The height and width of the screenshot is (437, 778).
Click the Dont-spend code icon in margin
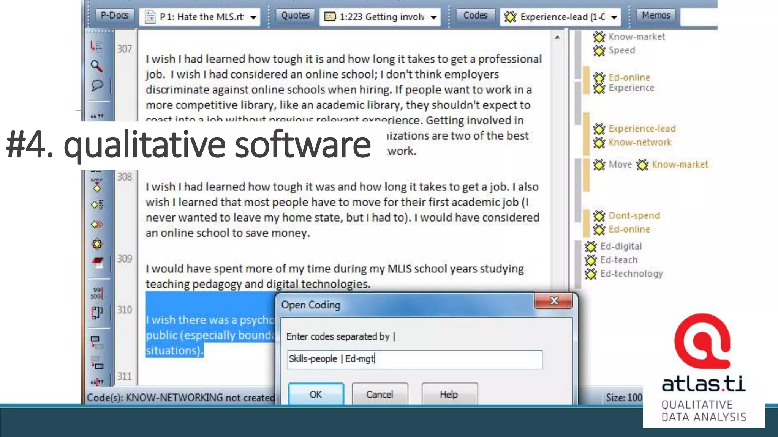click(x=599, y=216)
